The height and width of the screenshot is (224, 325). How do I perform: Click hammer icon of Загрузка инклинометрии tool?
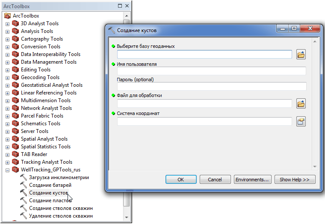[x=24, y=177]
